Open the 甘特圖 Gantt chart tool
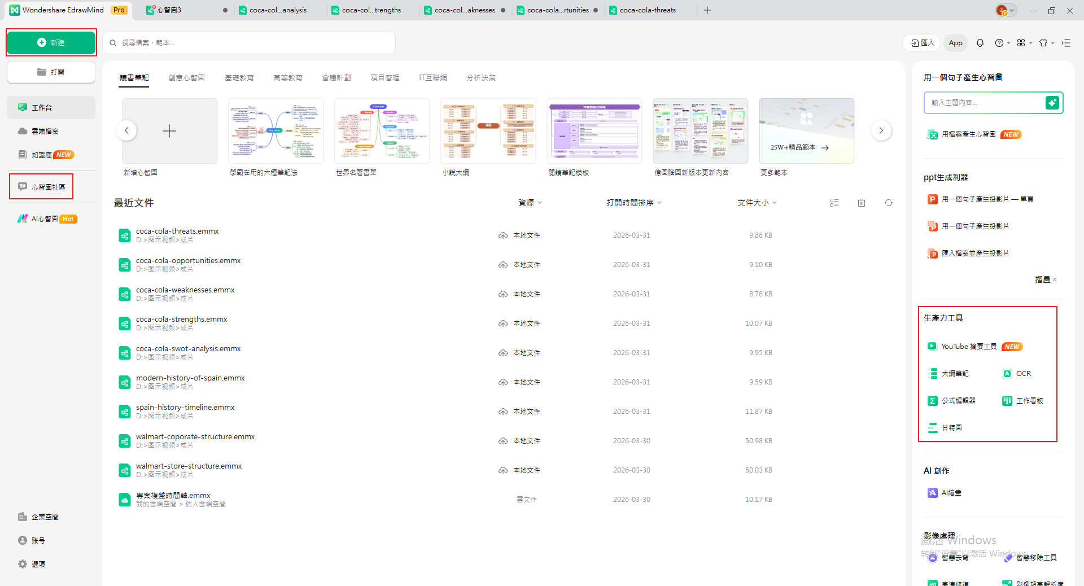The width and height of the screenshot is (1084, 586). (952, 427)
